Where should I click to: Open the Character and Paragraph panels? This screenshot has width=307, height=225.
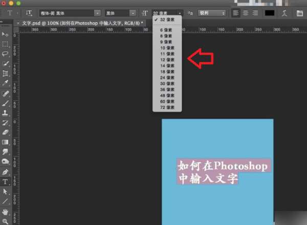[x=299, y=13]
